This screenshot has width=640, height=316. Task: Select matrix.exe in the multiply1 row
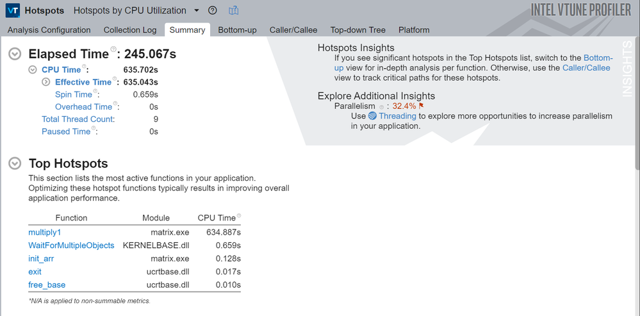tap(170, 232)
